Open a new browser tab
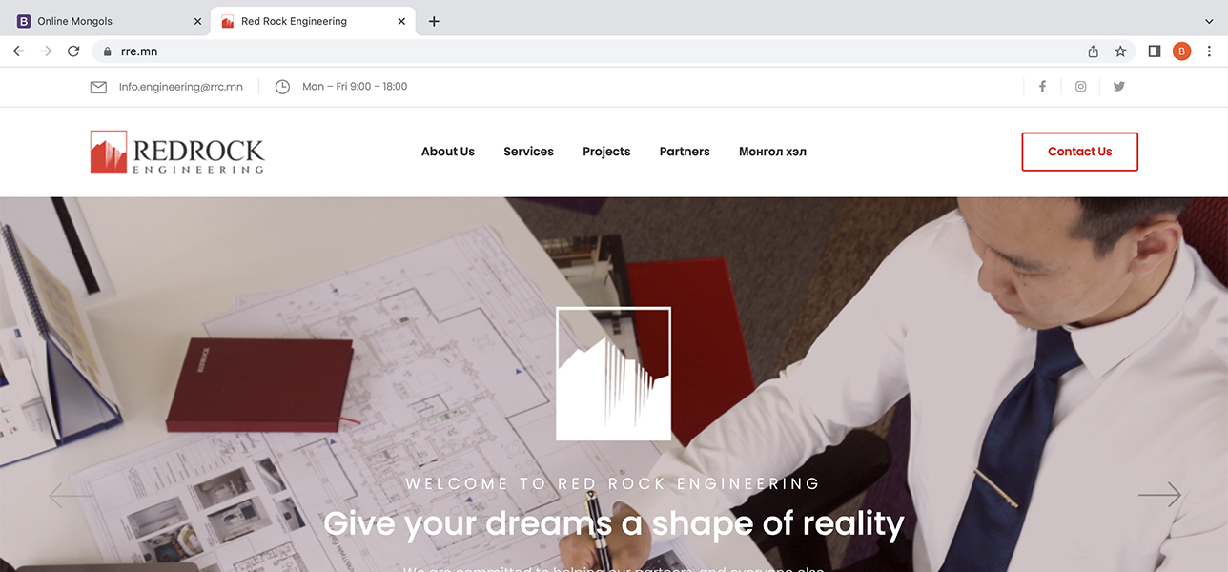The width and height of the screenshot is (1228, 572). (x=434, y=21)
